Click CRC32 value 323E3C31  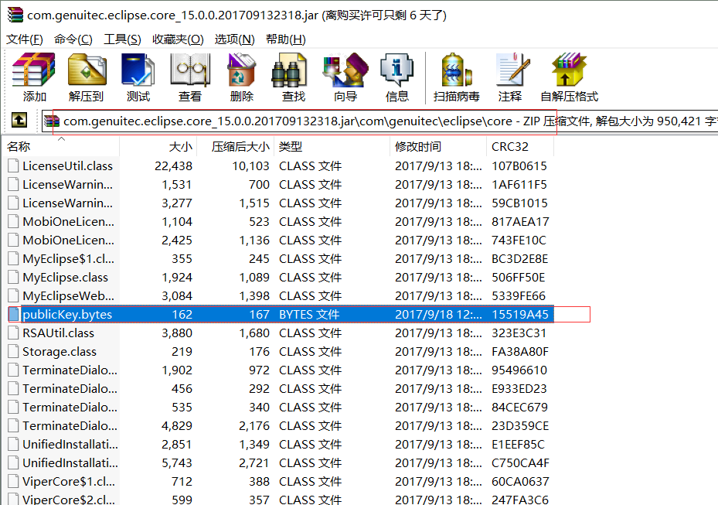coord(519,333)
